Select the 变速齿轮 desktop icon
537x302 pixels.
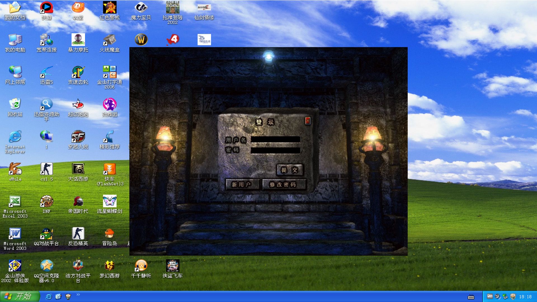pos(78,75)
